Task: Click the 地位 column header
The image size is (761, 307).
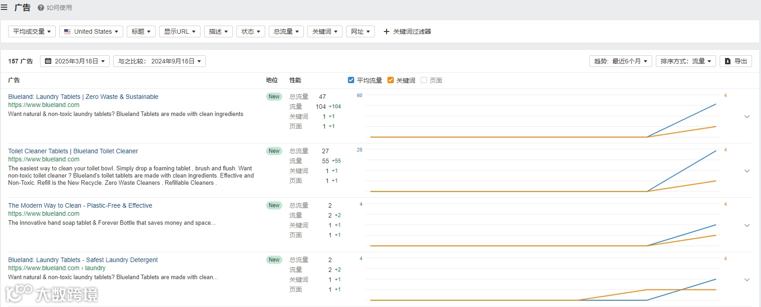Action: pos(272,80)
